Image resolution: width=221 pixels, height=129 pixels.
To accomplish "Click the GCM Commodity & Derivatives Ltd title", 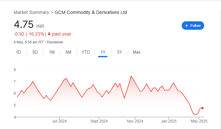I will pyautogui.click(x=91, y=12).
